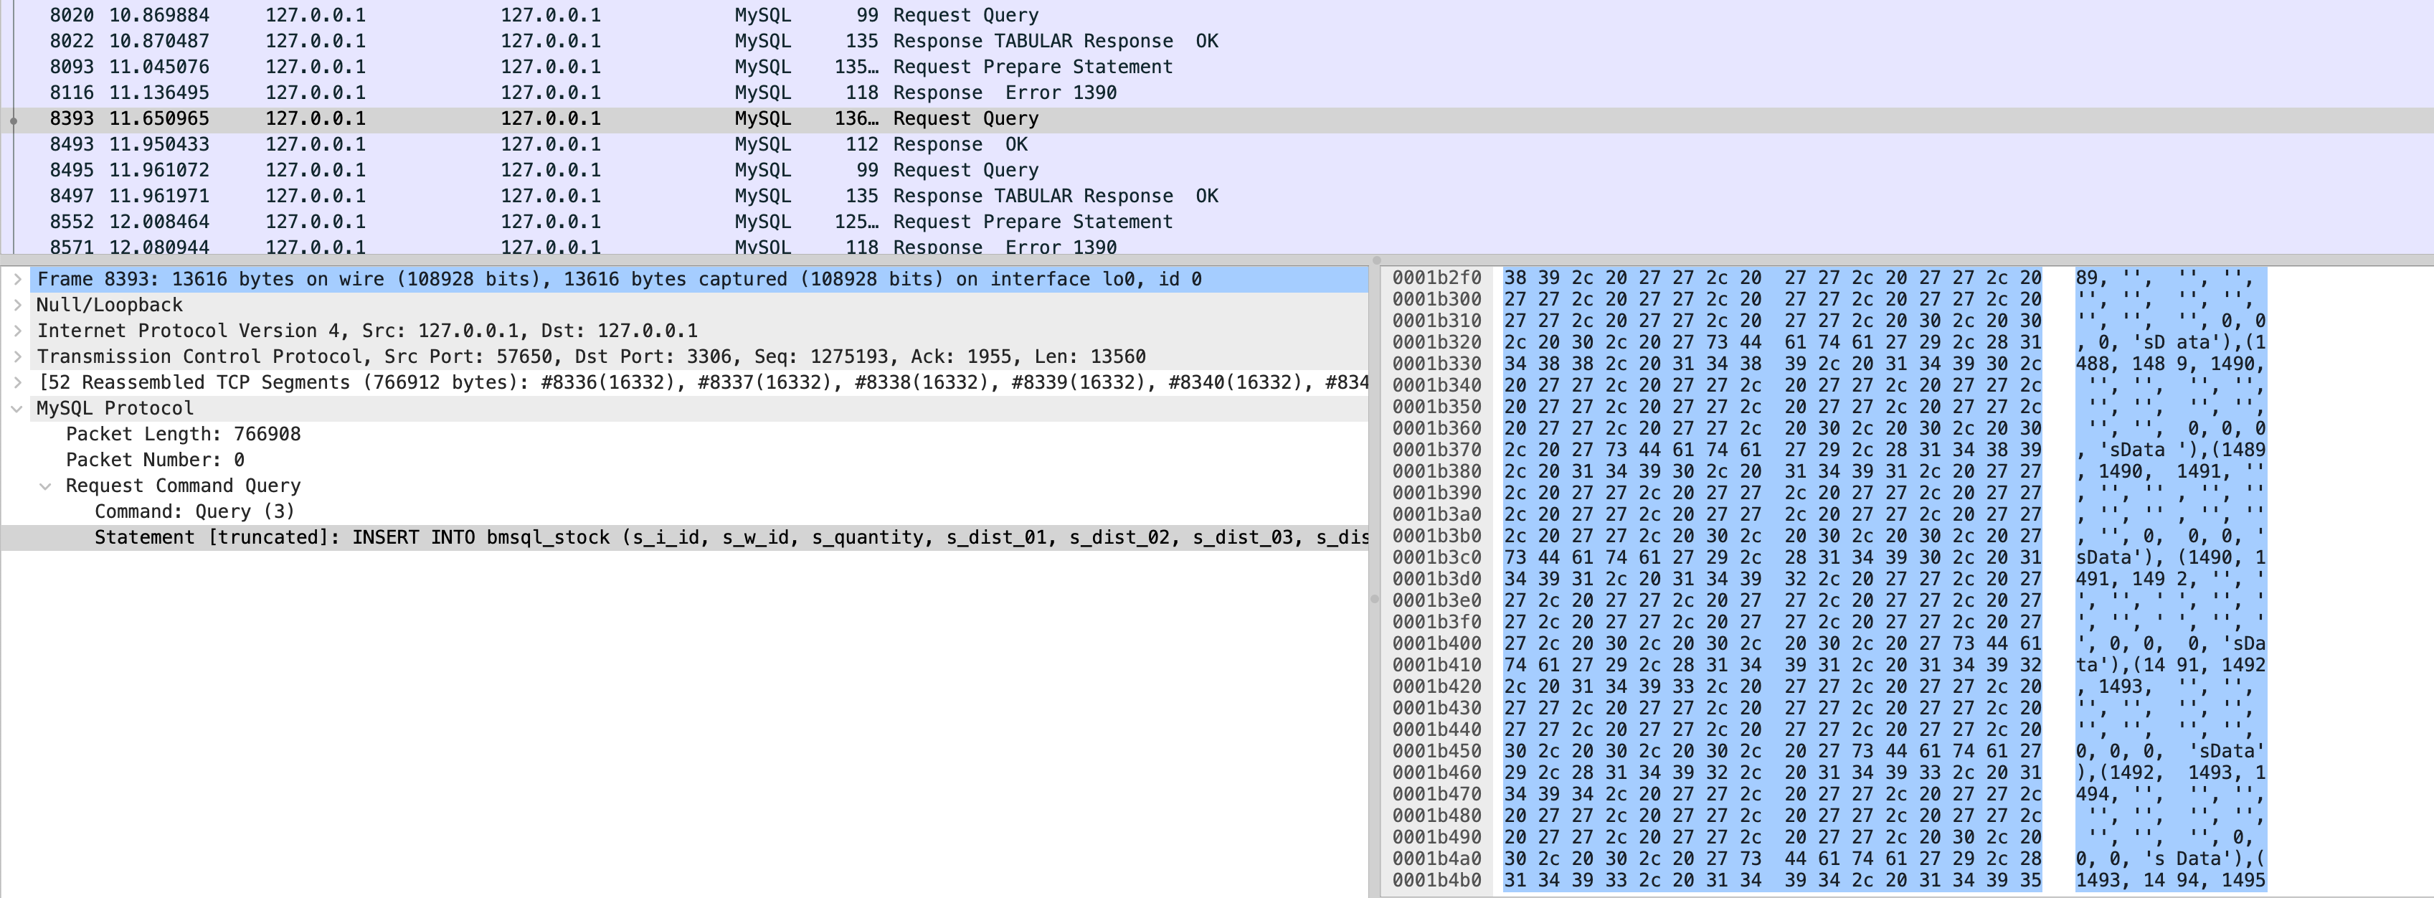This screenshot has height=898, width=2434.
Task: Expand the Null/Loopback section
Action: point(17,304)
